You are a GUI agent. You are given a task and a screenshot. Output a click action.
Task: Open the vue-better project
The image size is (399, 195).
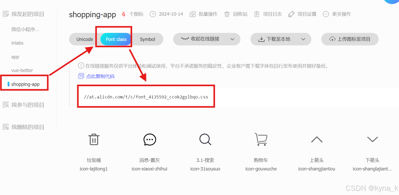tap(22, 70)
